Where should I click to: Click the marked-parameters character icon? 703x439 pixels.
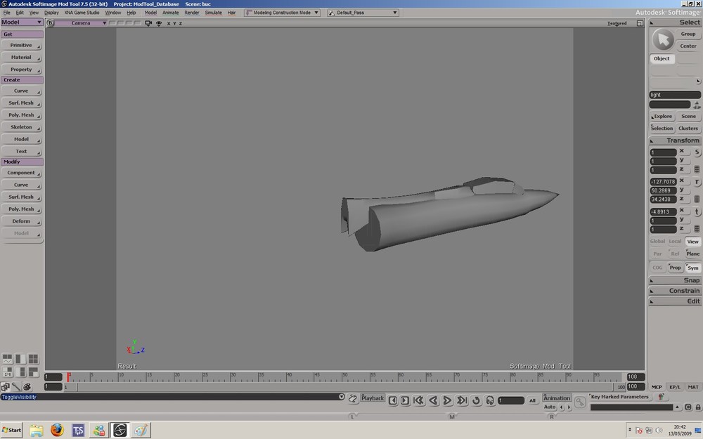pos(661,397)
